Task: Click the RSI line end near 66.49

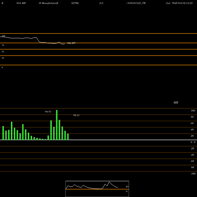Action: click(x=64, y=44)
